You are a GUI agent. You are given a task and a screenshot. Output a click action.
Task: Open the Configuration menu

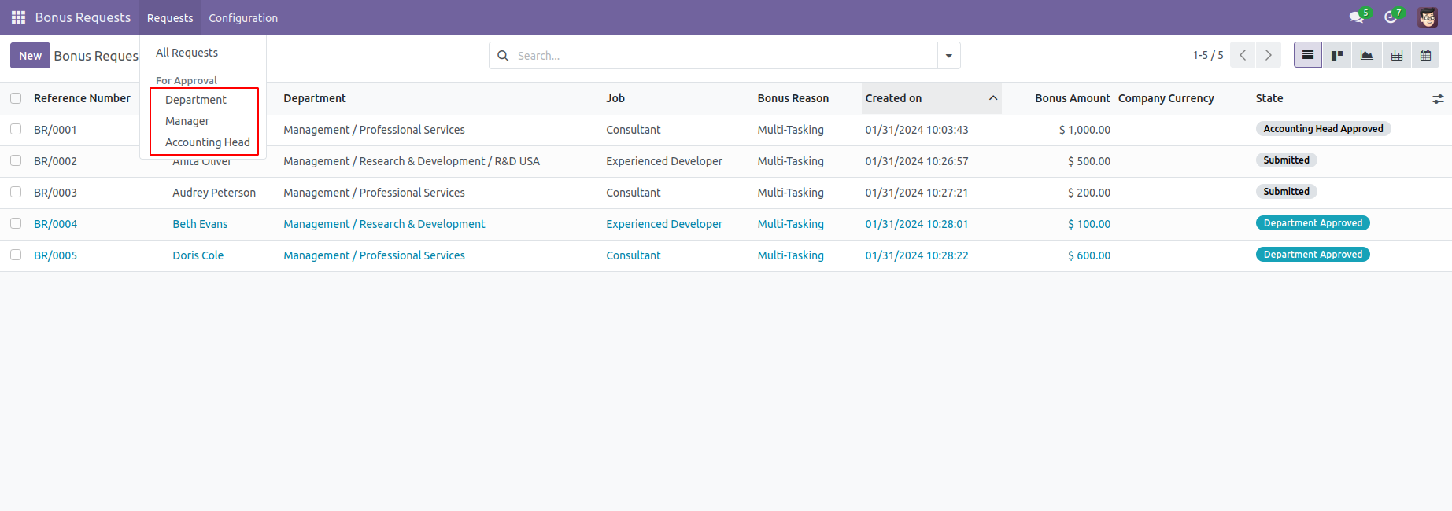[242, 17]
